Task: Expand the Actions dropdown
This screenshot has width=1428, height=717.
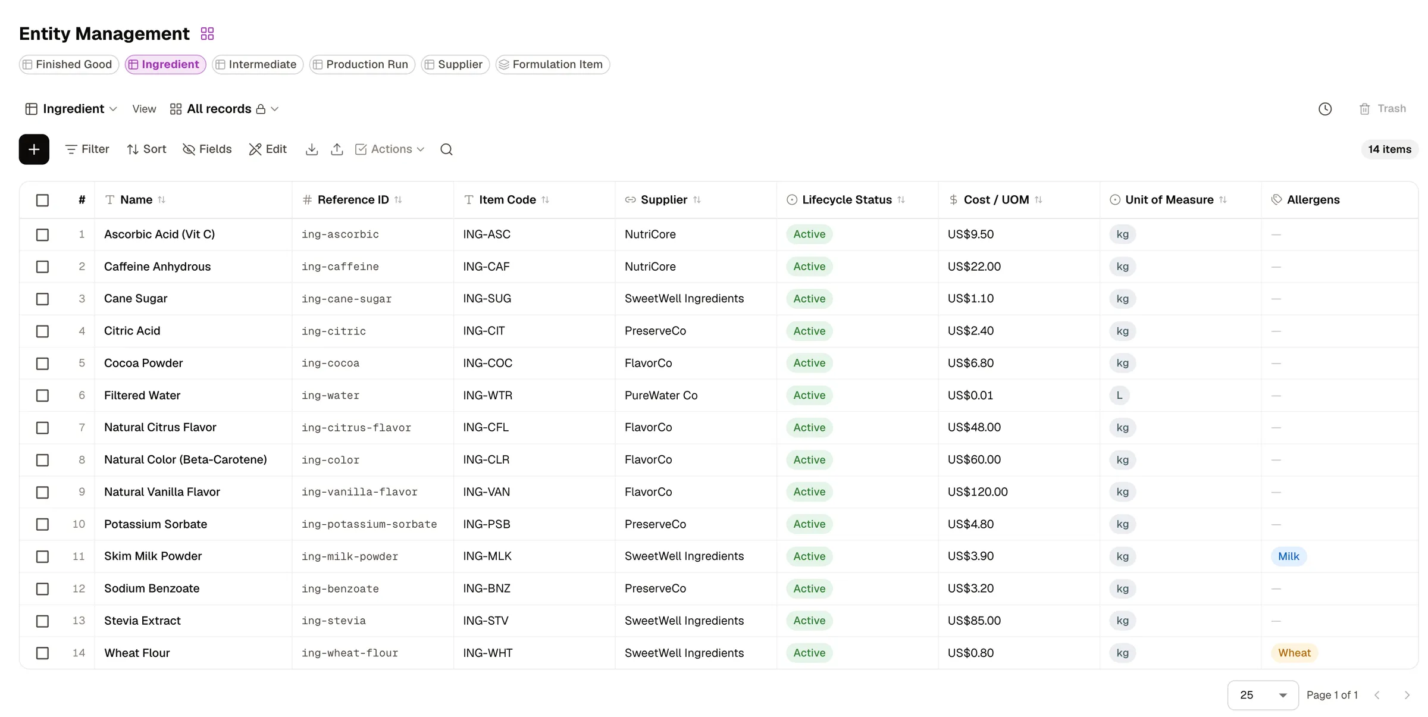Action: (x=390, y=149)
